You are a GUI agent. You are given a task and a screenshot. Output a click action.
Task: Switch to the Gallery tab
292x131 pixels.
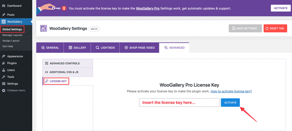[x=77, y=48]
